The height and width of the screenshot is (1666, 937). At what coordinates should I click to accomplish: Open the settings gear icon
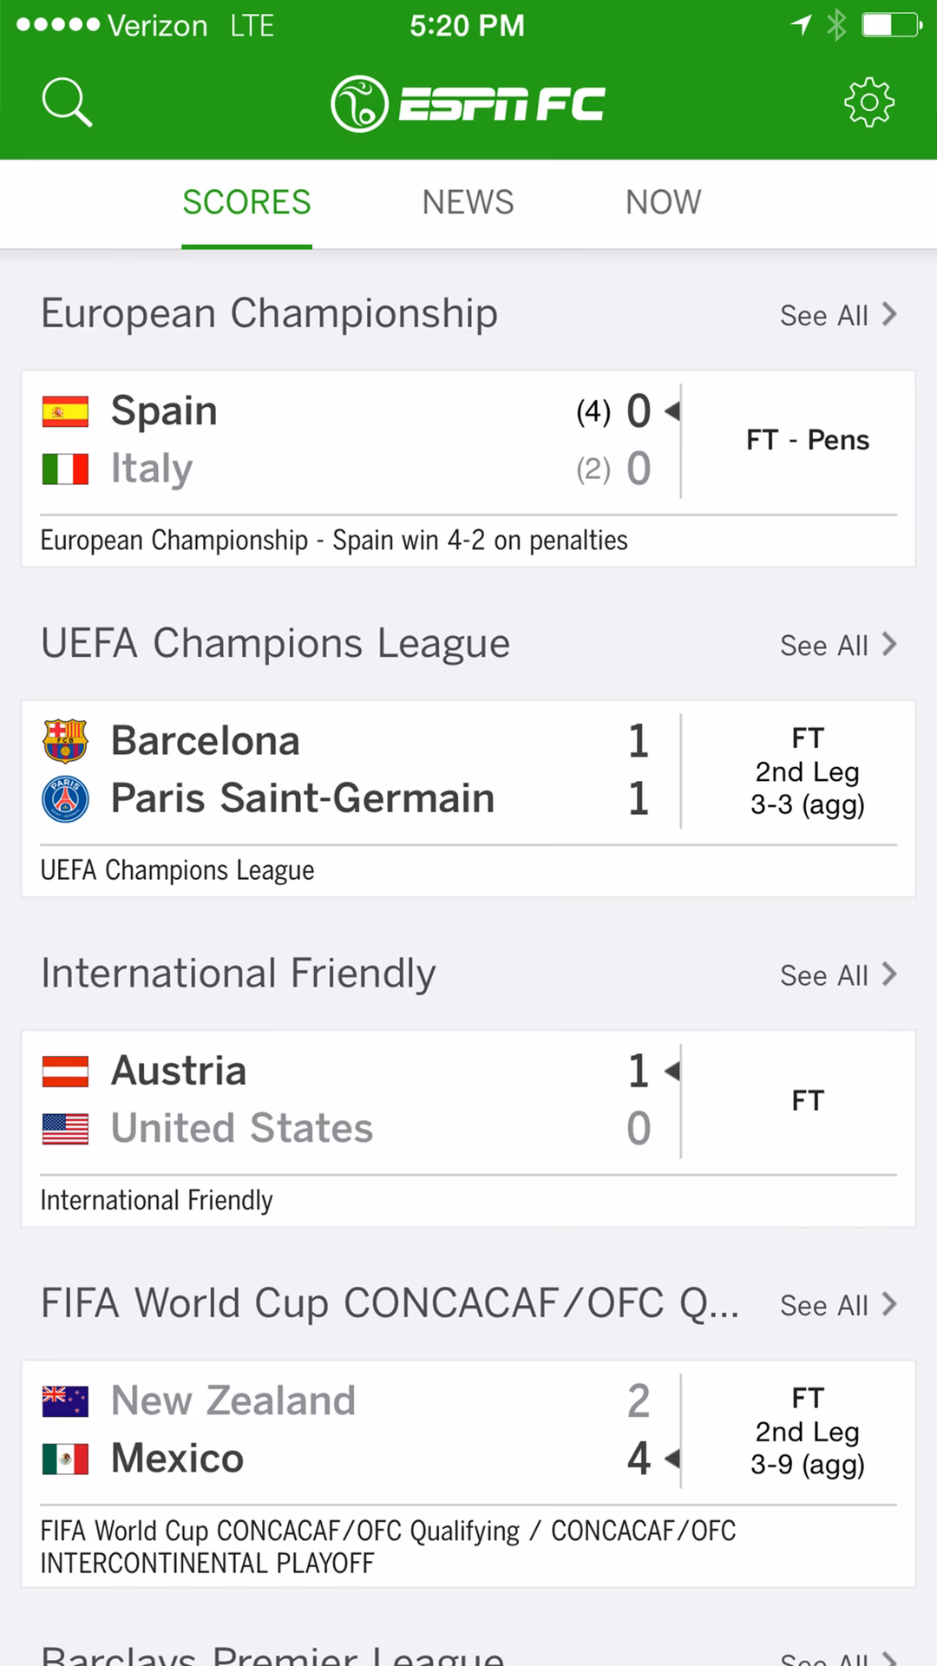868,103
